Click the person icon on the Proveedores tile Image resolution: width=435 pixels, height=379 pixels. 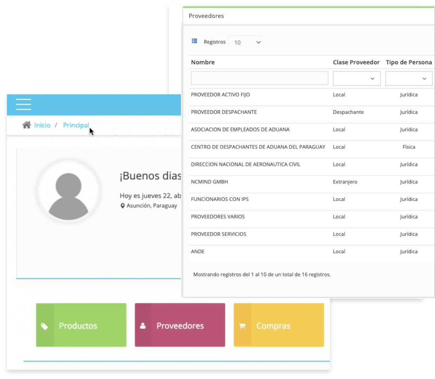pos(143,326)
